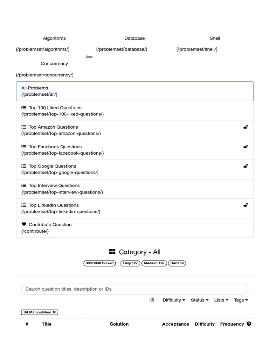Click the document icon left of Difficulty
Screen dimensions: 269x359
[152, 300]
